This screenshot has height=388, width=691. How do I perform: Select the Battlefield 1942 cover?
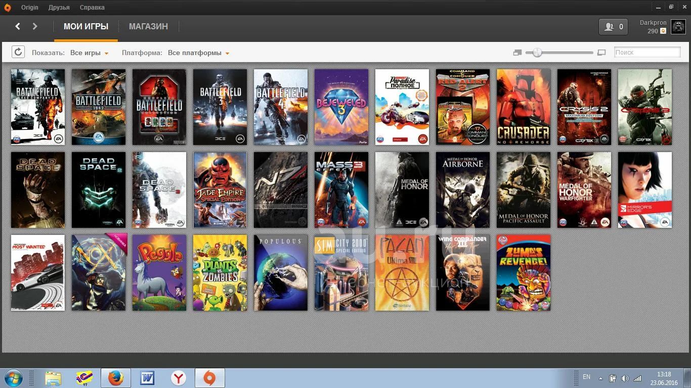click(x=99, y=107)
